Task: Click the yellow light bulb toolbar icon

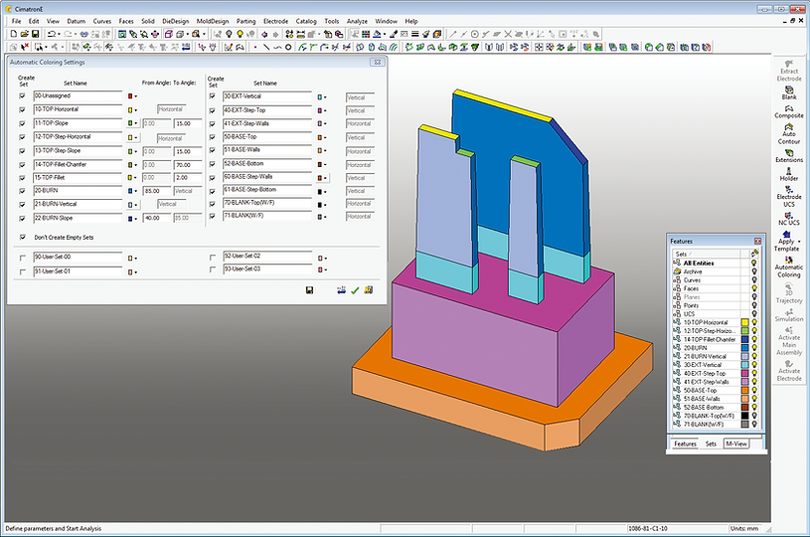Action: 240,34
